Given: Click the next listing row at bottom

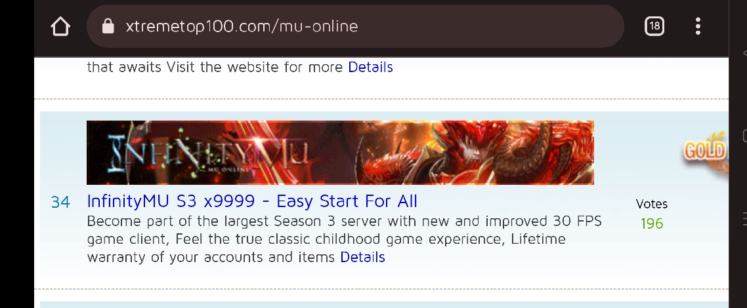Looking at the screenshot, I should pos(384,305).
